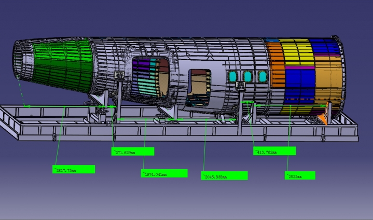Viewport: 373px width, 220px height.
Task: Select the rightmost teal cabin window
Action: coord(262,77)
